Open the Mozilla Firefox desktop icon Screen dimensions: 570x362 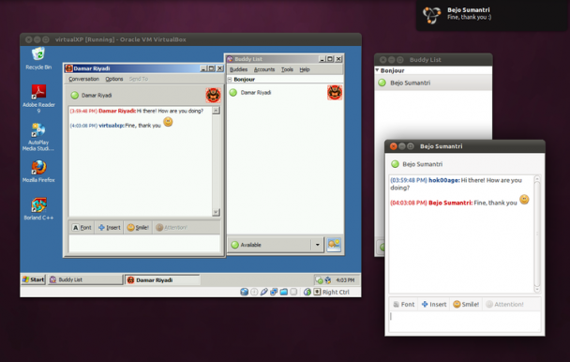coord(38,171)
